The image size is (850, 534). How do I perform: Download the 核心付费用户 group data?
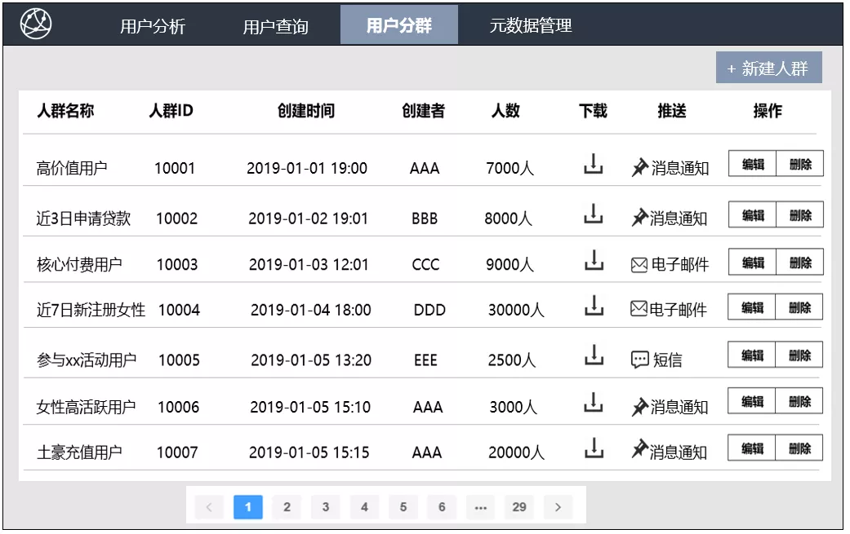click(x=594, y=260)
